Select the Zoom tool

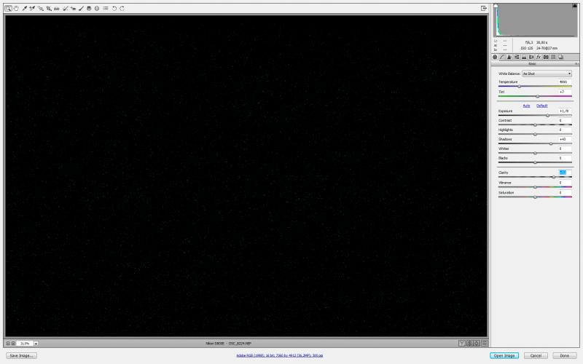click(x=8, y=8)
